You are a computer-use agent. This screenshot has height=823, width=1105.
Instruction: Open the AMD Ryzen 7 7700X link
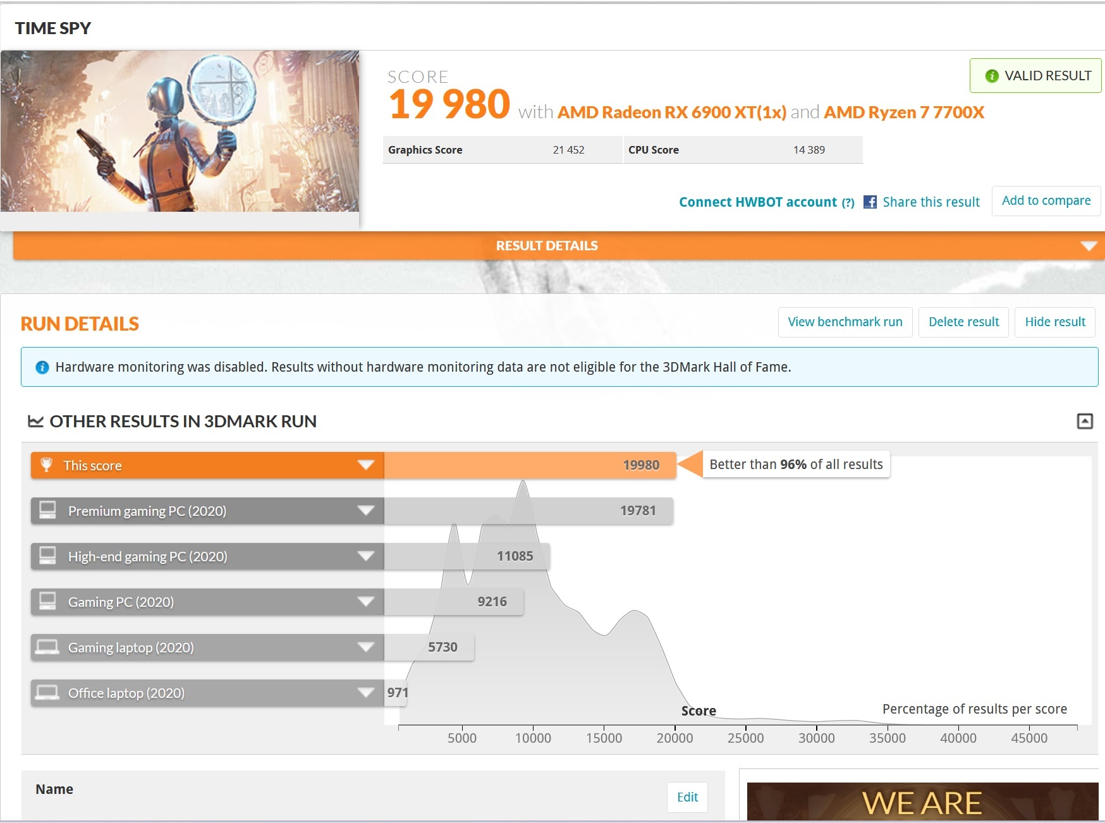click(x=904, y=113)
